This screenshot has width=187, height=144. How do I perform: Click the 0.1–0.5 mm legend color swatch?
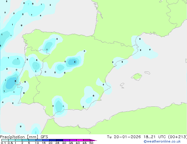[5, 140]
